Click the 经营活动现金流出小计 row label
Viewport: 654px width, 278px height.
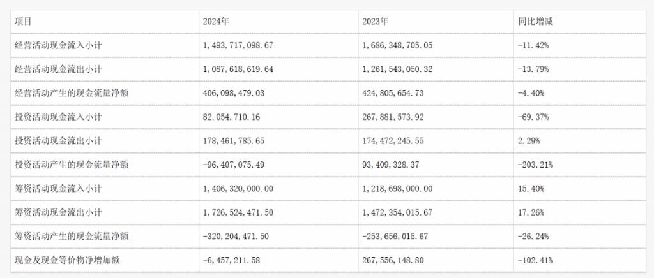coord(58,69)
